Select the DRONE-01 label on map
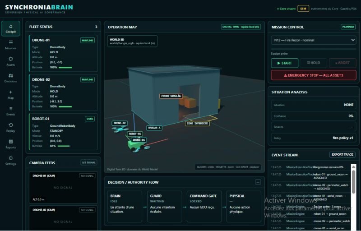Viewport: 361px width, 231px height. [x=139, y=140]
